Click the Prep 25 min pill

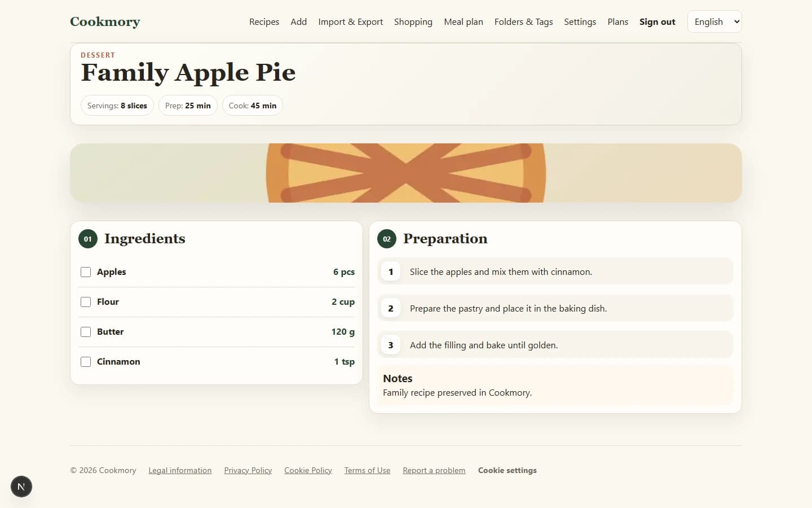point(188,106)
